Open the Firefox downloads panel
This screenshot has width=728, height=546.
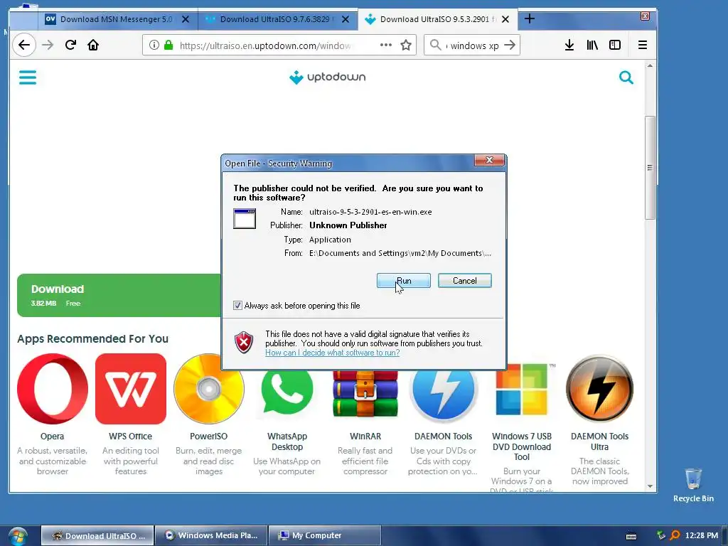click(x=569, y=45)
